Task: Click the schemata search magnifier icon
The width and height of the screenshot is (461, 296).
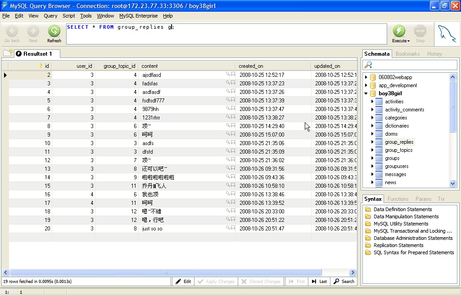Action: [368, 65]
